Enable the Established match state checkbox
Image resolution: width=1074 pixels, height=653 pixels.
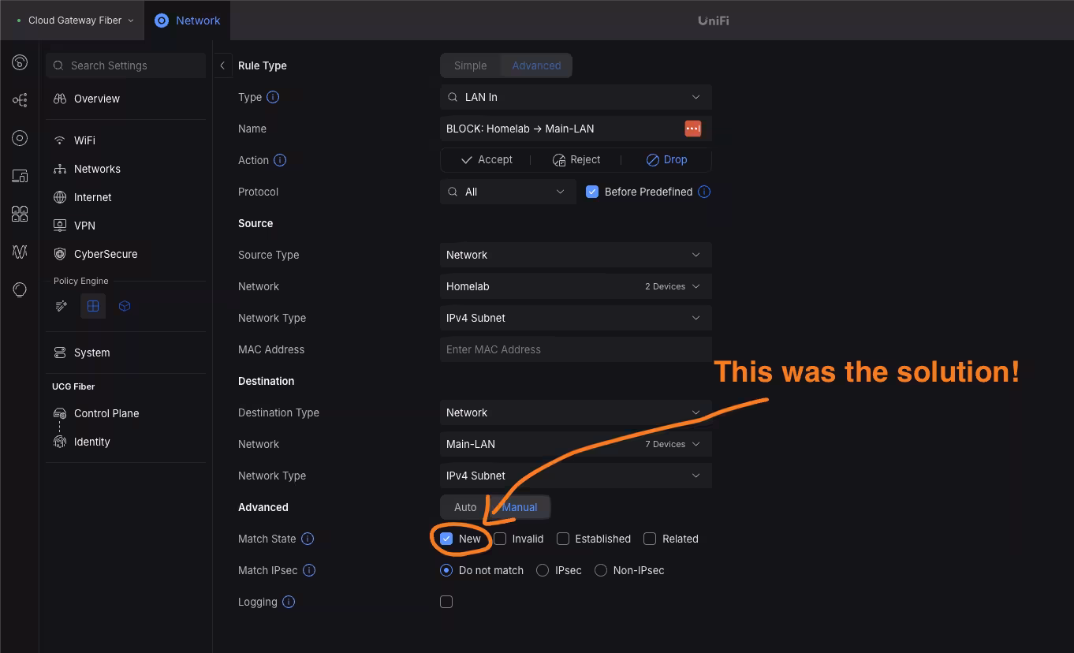563,539
